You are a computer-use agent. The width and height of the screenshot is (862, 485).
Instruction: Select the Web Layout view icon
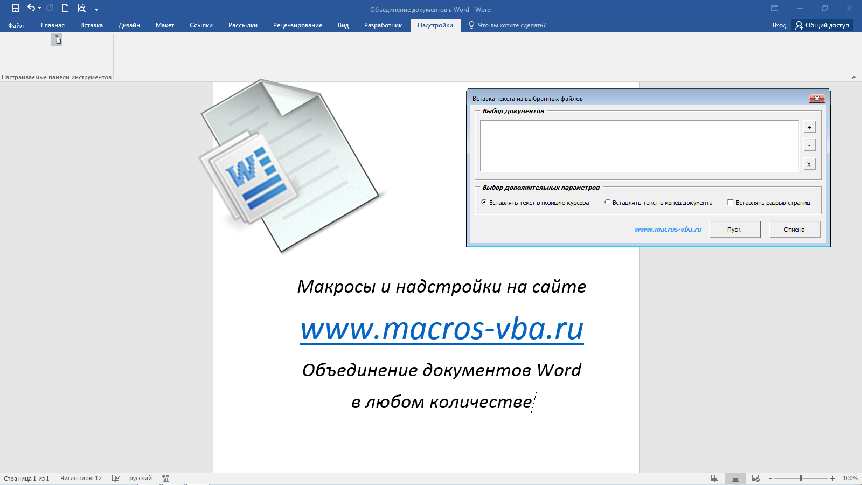coord(755,479)
